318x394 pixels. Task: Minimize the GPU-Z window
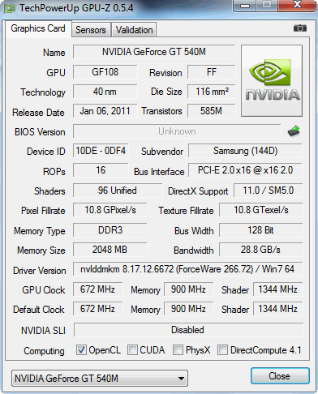pos(245,6)
